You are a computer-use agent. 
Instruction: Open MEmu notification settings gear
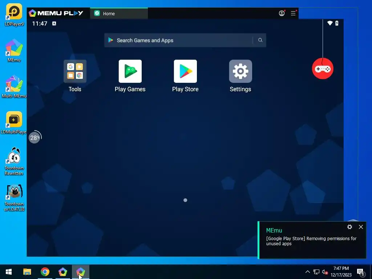pos(349,227)
